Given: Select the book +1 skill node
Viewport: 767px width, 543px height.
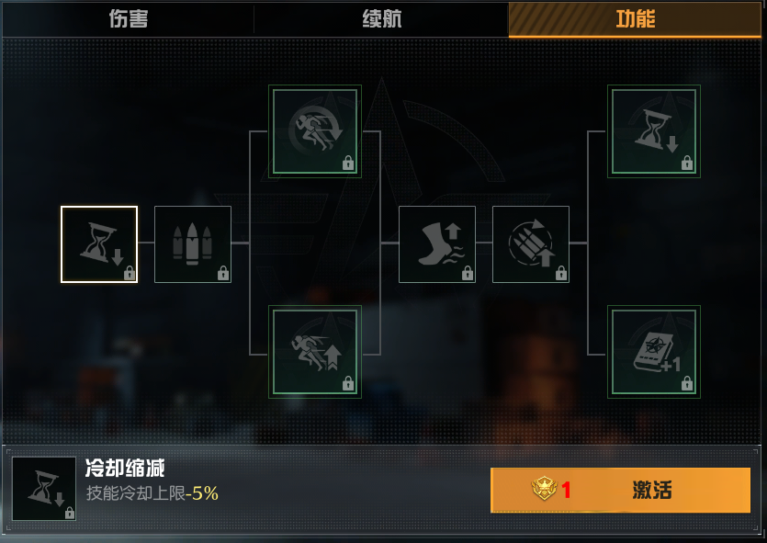Looking at the screenshot, I should click(x=654, y=352).
